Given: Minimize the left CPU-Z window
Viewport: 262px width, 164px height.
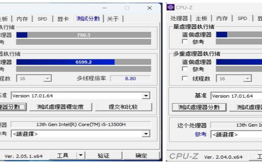Looking at the screenshot, I should coord(104,8).
